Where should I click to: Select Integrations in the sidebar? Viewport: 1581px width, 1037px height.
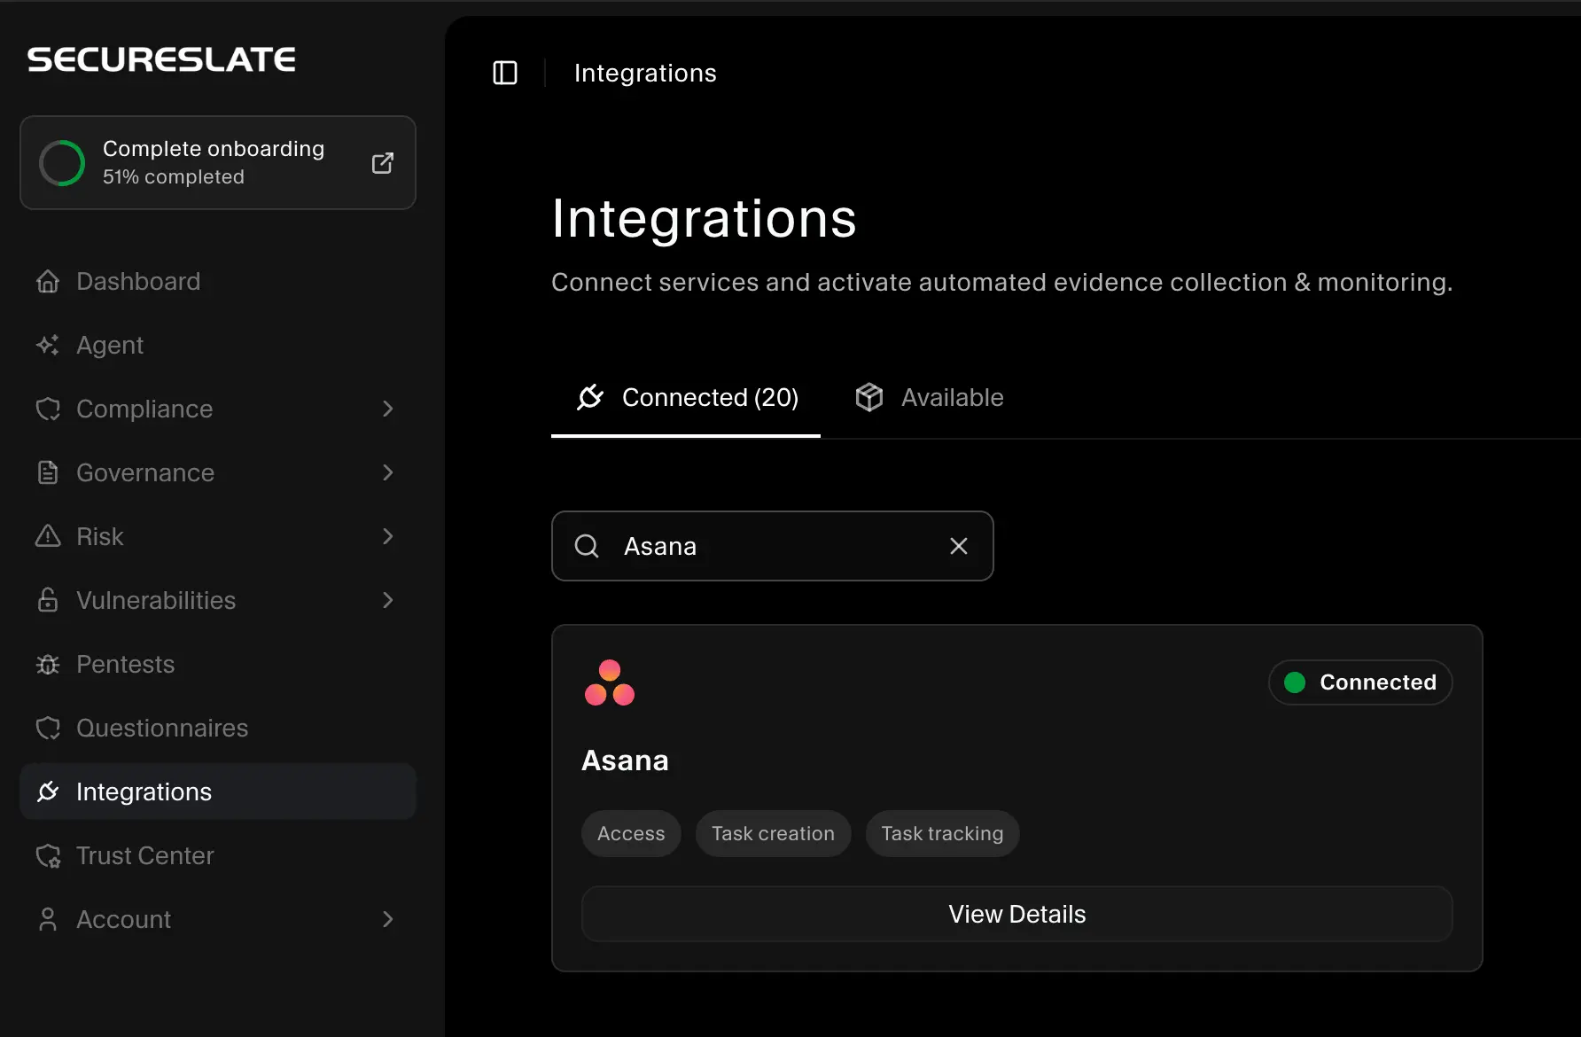(x=218, y=791)
